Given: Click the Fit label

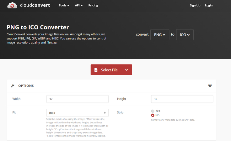Looking at the screenshot, I should [14, 112].
